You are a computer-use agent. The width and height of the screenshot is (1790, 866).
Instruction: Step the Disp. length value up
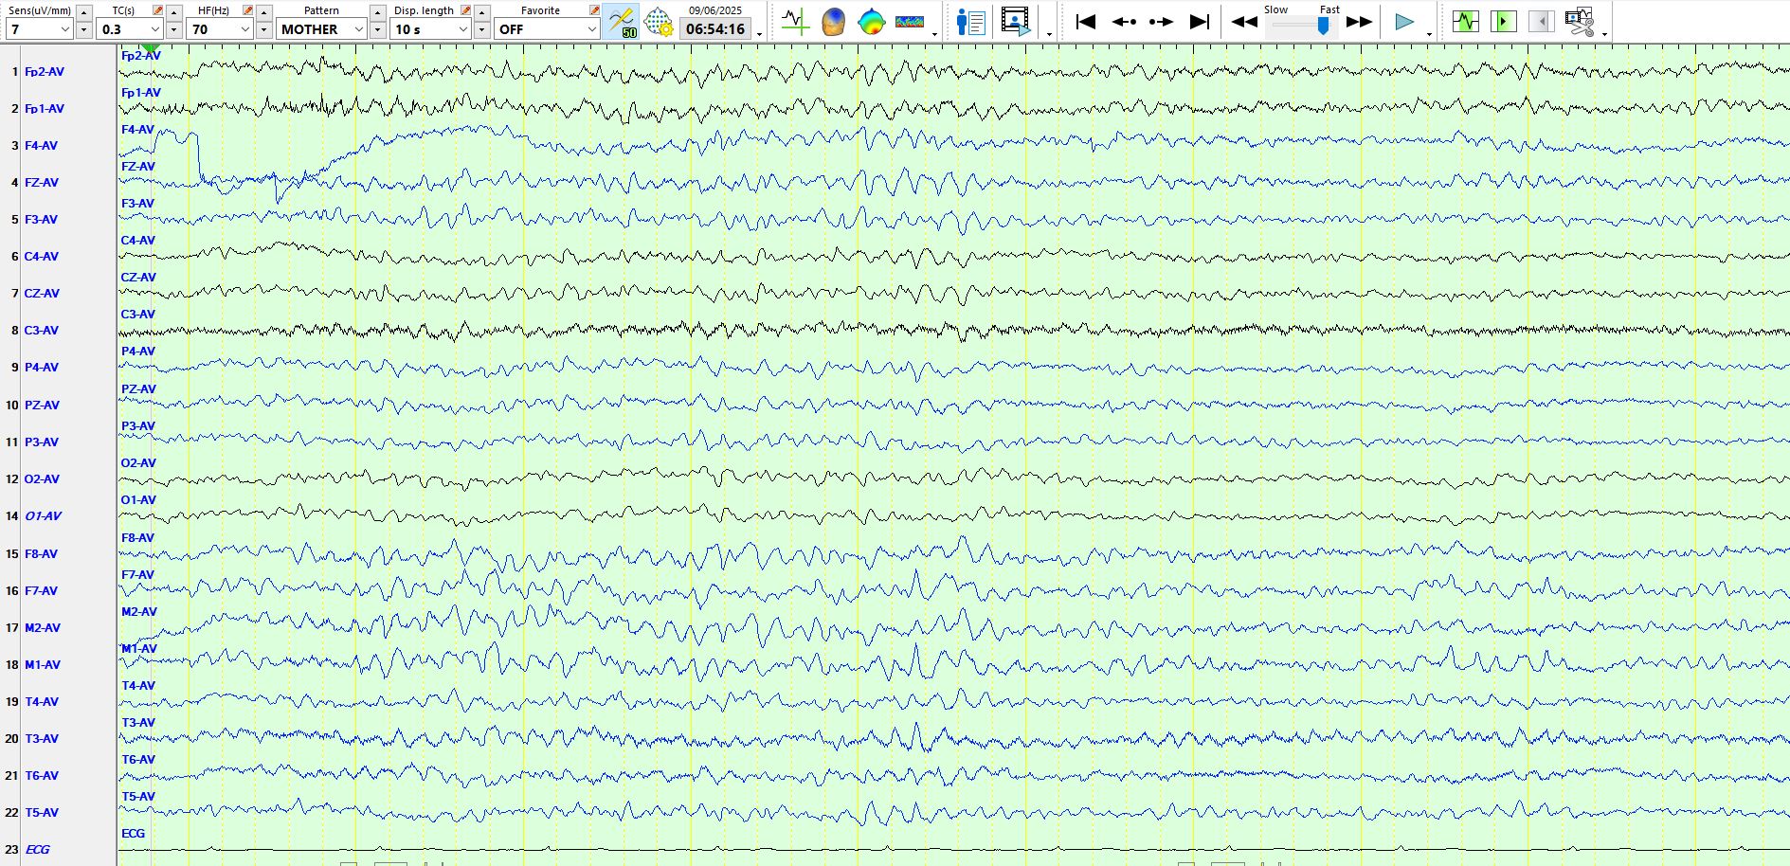(x=482, y=12)
